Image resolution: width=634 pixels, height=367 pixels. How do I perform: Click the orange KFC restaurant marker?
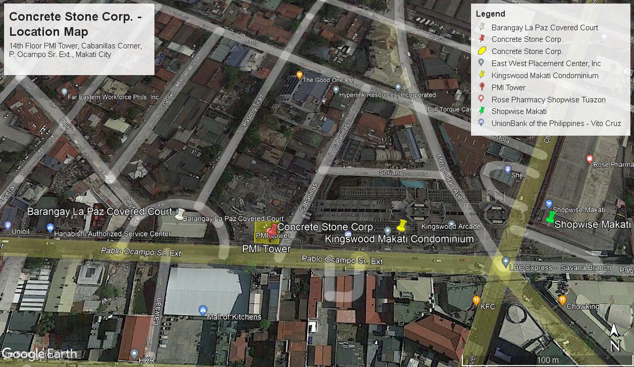(476, 301)
